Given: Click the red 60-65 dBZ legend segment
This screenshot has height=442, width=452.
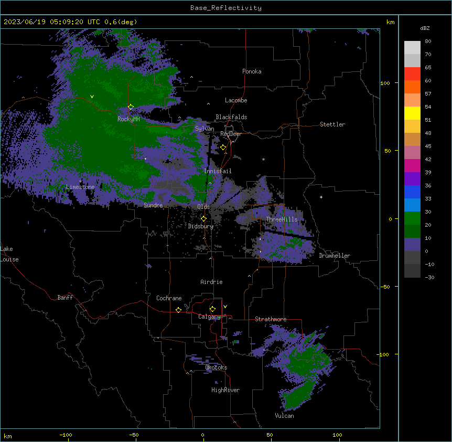Looking at the screenshot, I should tap(412, 73).
